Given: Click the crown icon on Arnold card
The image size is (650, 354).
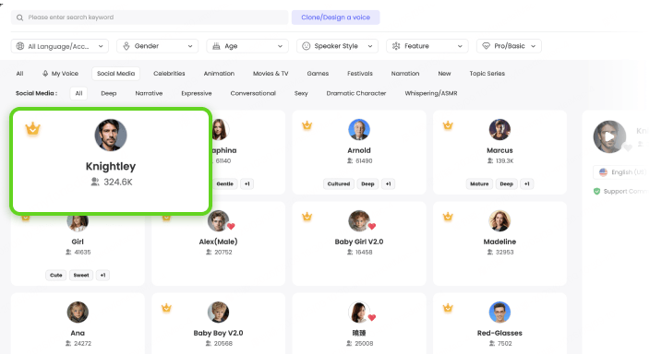Looking at the screenshot, I should click(307, 125).
